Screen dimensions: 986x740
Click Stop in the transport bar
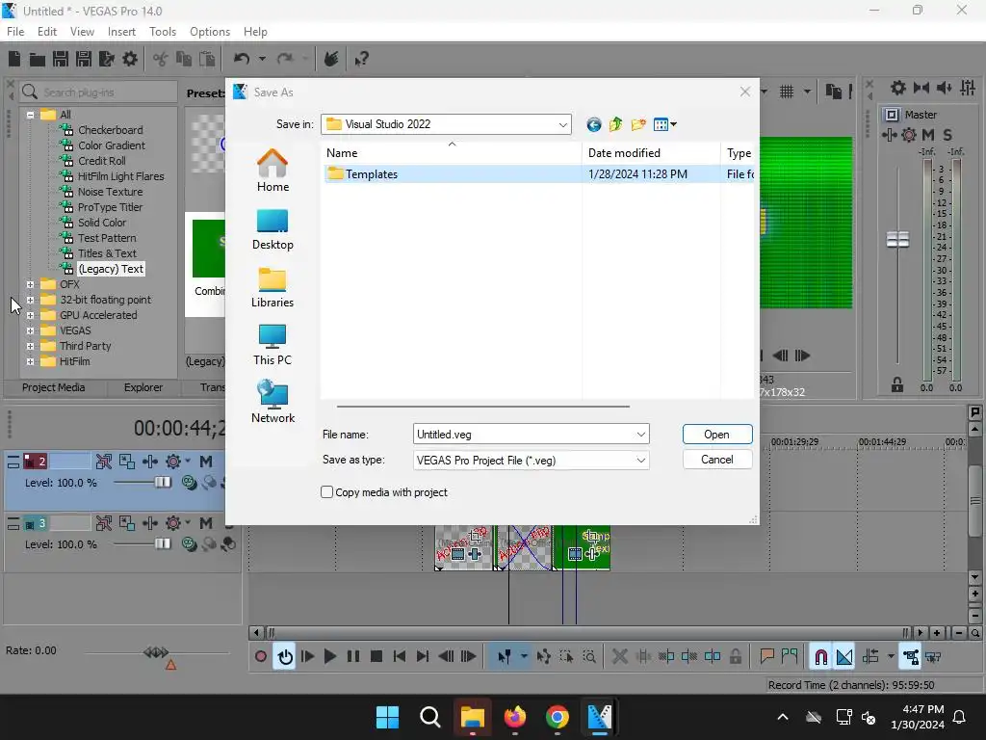376,657
